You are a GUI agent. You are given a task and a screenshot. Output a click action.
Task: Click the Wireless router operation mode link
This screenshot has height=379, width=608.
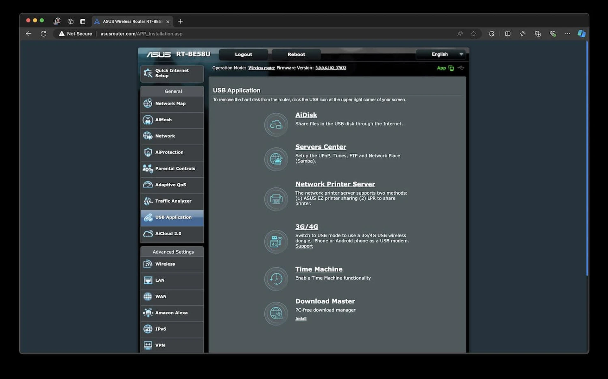[x=261, y=68]
